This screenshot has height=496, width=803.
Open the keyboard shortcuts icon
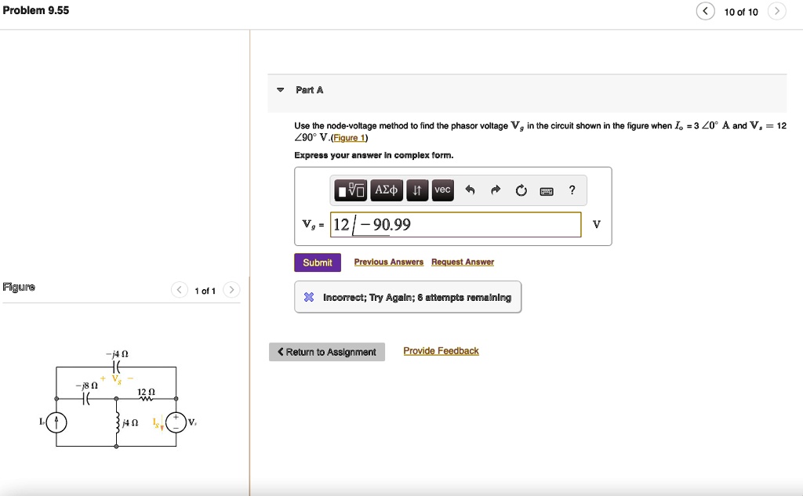pyautogui.click(x=547, y=190)
